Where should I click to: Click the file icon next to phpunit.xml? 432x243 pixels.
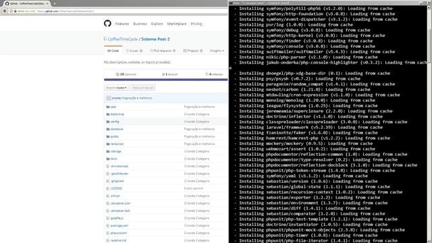click(108, 234)
